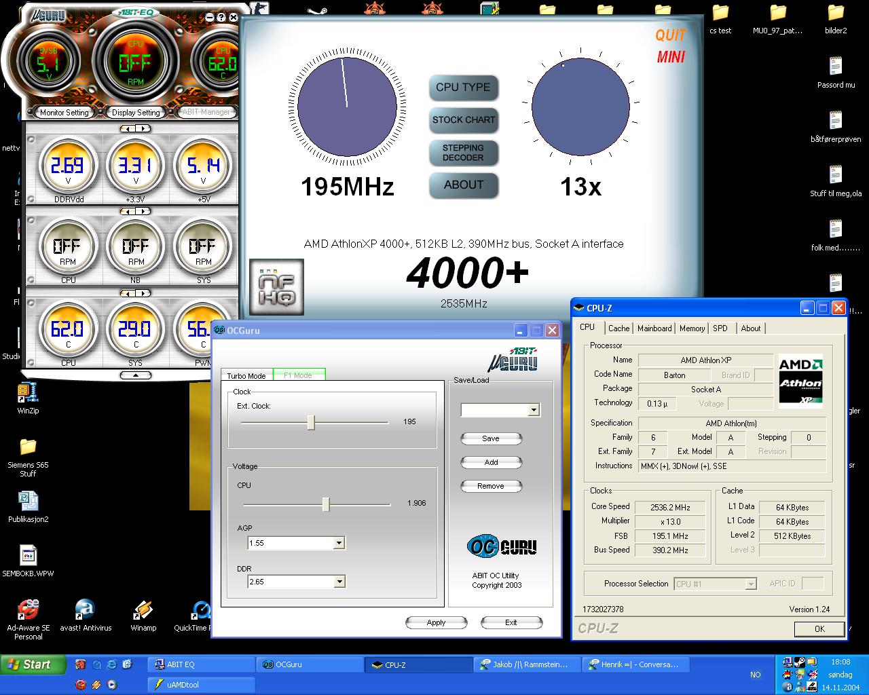Open the About tab in CPU-Z
869x695 pixels.
pos(750,328)
